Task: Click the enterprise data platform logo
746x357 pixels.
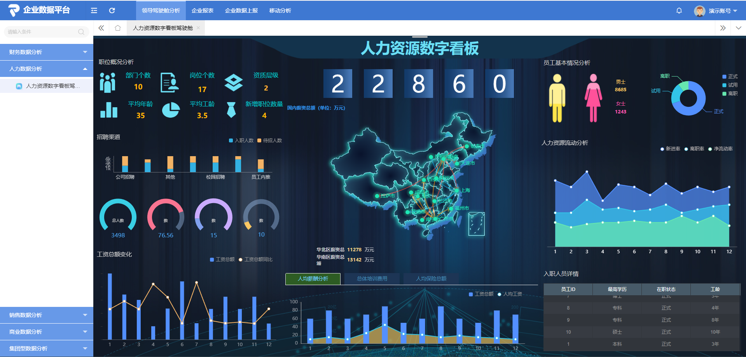Action: pyautogui.click(x=39, y=10)
